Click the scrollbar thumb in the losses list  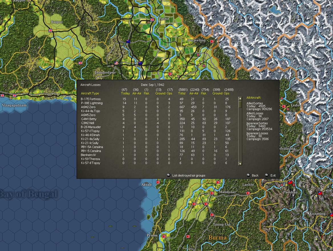(240, 104)
